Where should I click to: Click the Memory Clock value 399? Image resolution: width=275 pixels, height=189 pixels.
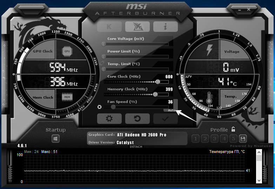click(x=169, y=89)
